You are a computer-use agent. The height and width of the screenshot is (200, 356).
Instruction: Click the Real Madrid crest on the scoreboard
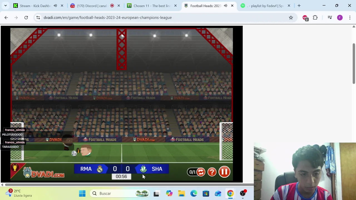tap(100, 169)
